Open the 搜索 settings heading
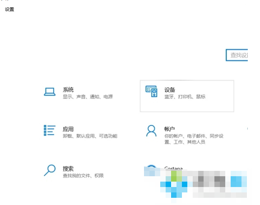Screen dimensions: 260x205 pos(68,169)
